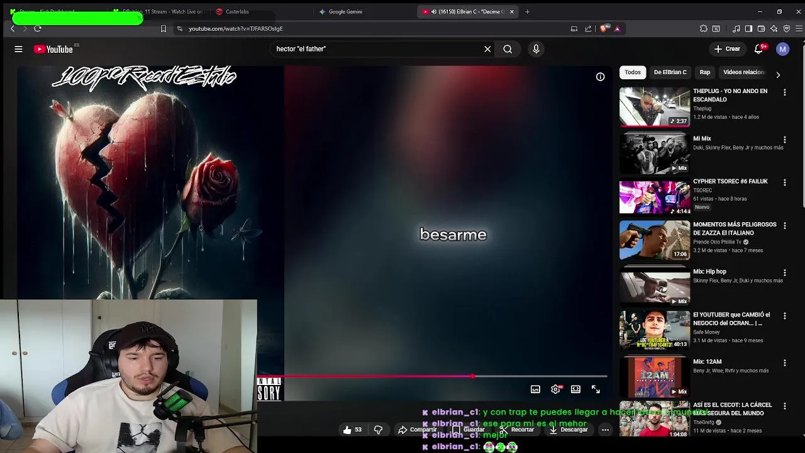805x453 pixels.
Task: Select the Todos filter chip
Action: [x=633, y=72]
